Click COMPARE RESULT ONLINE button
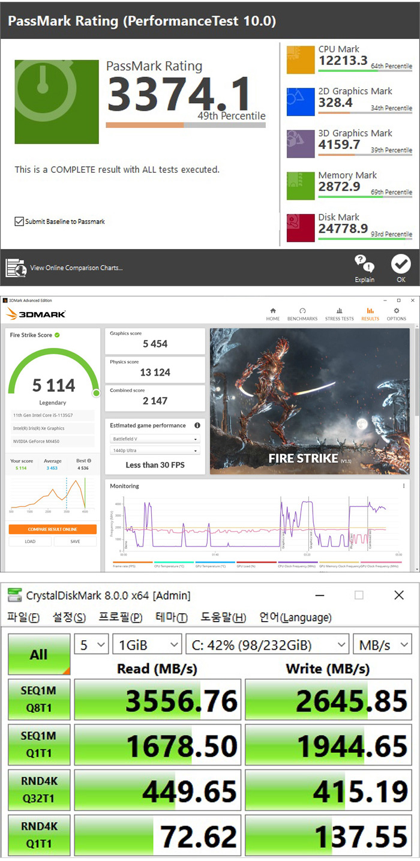 point(52,529)
